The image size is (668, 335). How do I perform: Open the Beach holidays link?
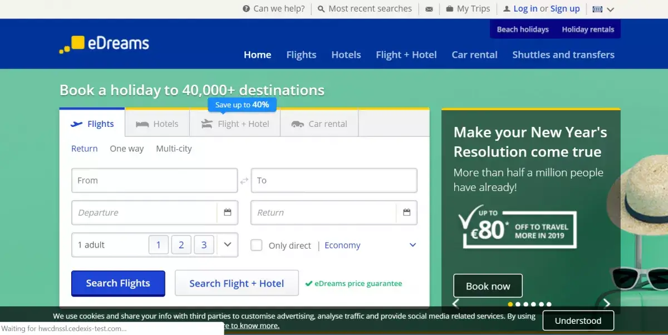pyautogui.click(x=523, y=29)
